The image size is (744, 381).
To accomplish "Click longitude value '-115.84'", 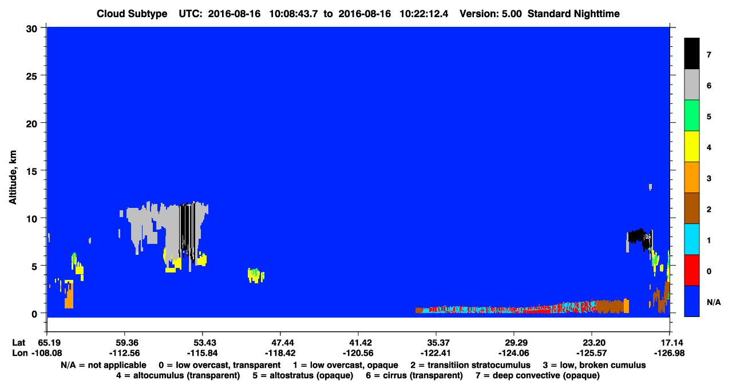I will (x=202, y=352).
